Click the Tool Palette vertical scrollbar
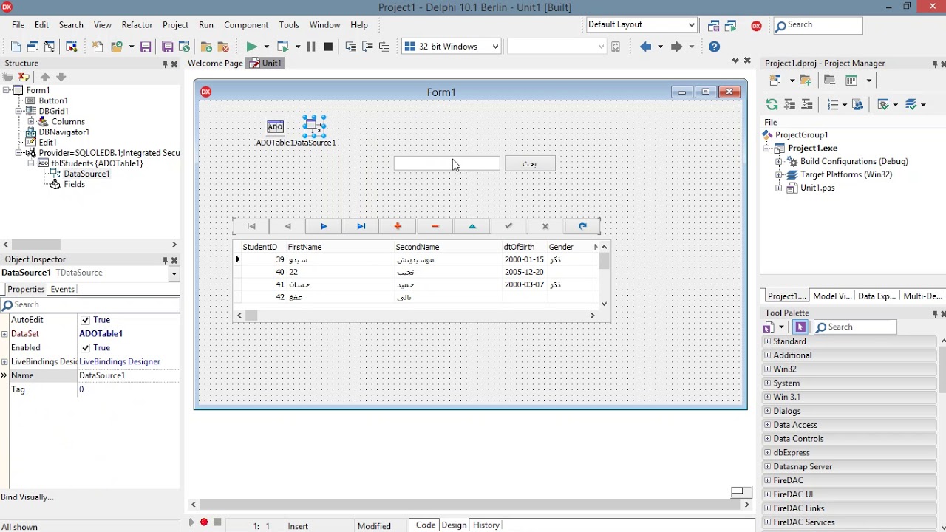 point(942,432)
